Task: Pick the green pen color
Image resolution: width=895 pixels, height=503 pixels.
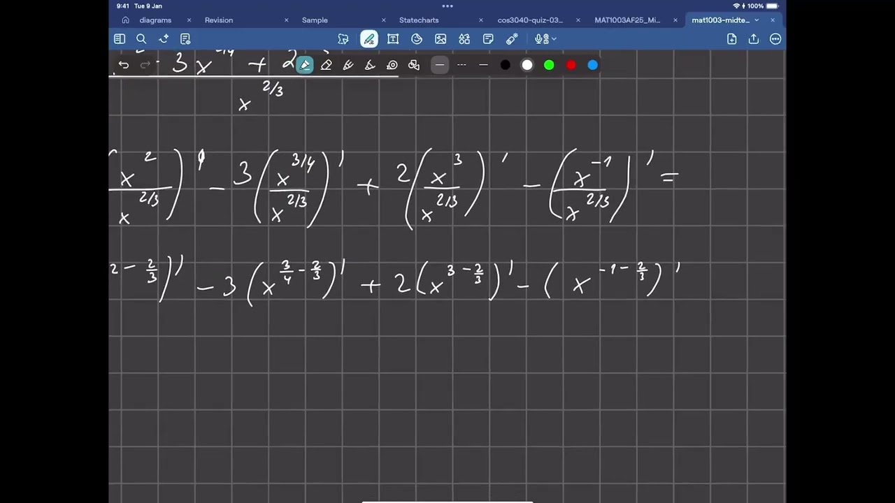Action: coord(549,65)
